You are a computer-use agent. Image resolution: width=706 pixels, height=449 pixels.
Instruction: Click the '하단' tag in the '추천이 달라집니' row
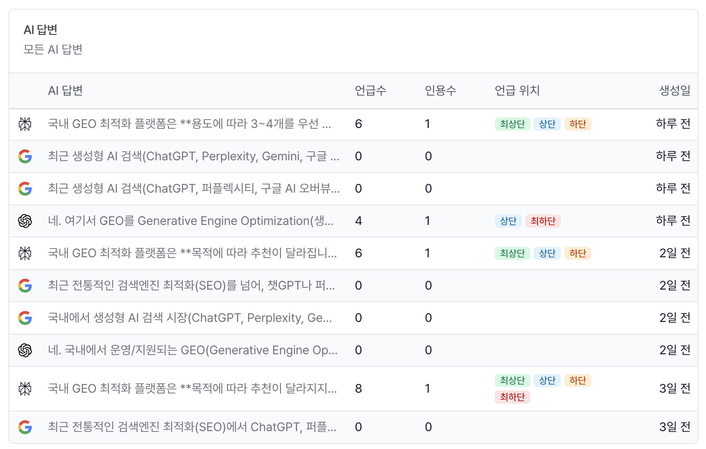coord(578,253)
